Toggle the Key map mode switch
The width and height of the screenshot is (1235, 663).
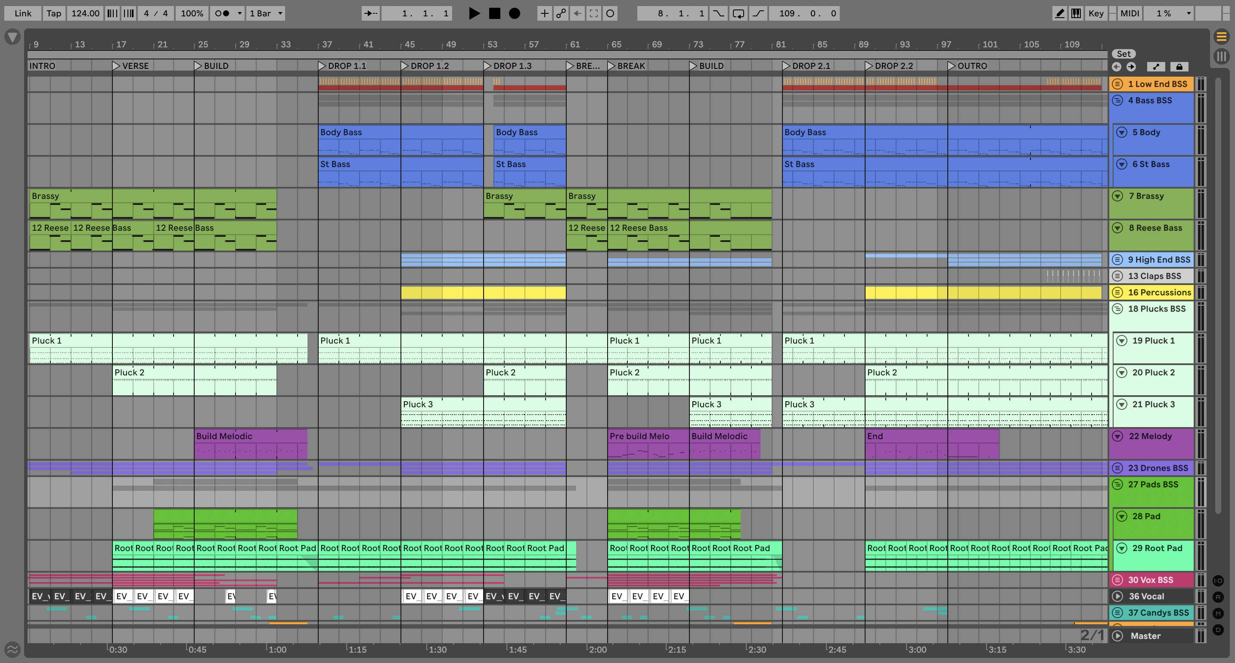1095,13
